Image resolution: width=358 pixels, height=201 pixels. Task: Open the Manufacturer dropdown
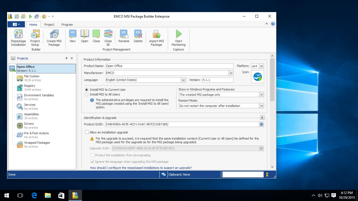231,73
